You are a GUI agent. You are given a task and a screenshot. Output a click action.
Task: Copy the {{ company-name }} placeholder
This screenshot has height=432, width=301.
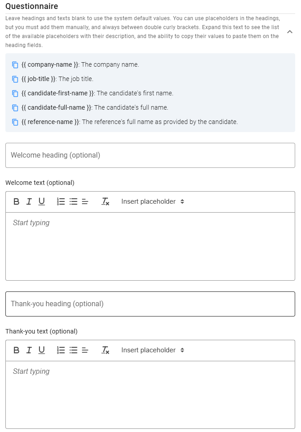click(x=14, y=64)
